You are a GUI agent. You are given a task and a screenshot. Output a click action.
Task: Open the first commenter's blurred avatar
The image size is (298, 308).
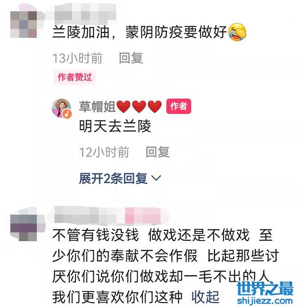pos(24,24)
